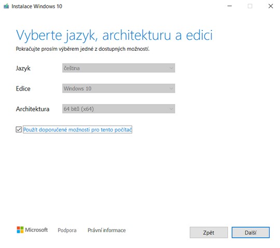The image size is (280, 248).
Task: Open the Podpora link
Action: [x=67, y=230]
